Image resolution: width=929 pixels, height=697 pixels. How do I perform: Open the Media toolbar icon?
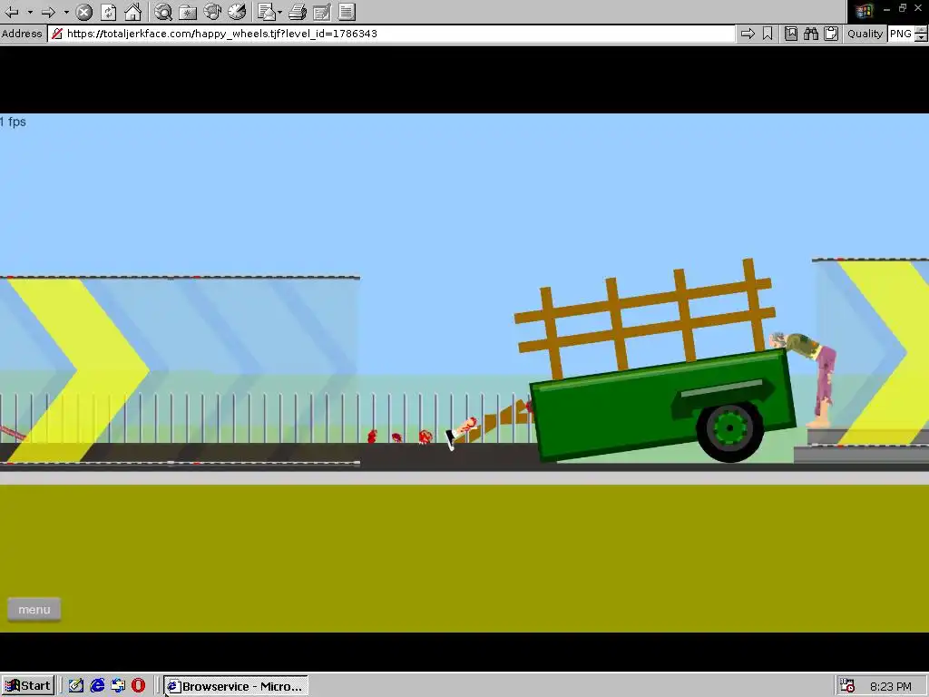click(x=212, y=12)
